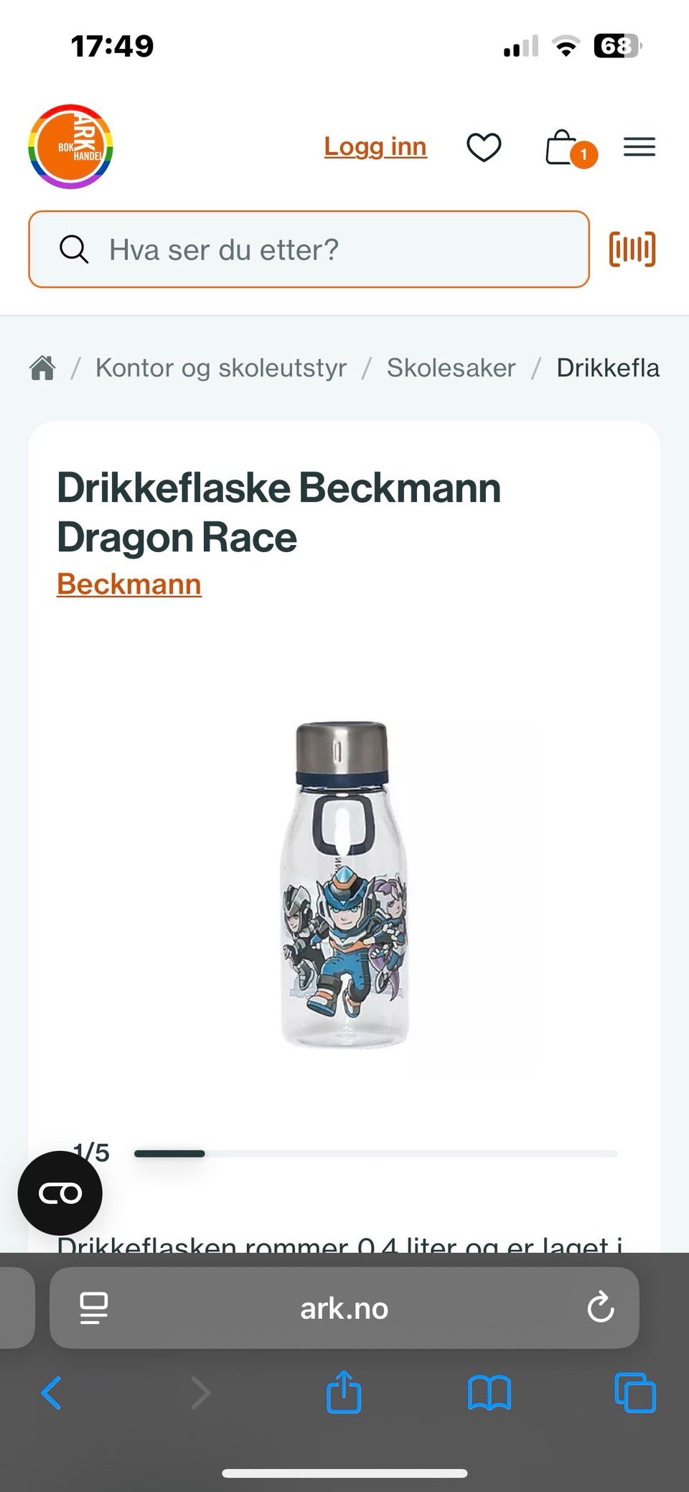The height and width of the screenshot is (1492, 689).
Task: Open Safari page settings menu icon
Action: [x=93, y=1307]
